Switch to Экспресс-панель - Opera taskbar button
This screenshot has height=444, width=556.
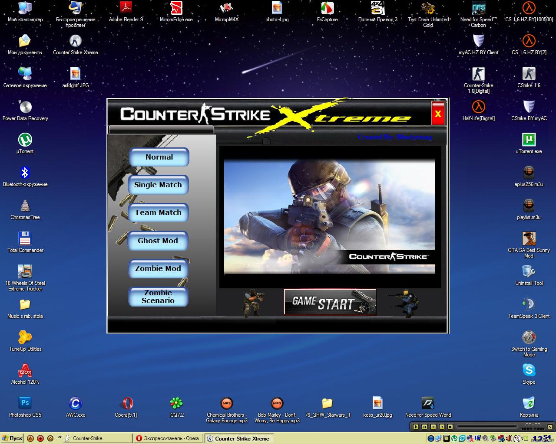coord(168,438)
